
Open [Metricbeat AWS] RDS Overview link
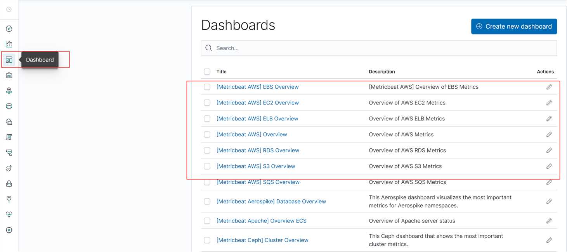(258, 151)
